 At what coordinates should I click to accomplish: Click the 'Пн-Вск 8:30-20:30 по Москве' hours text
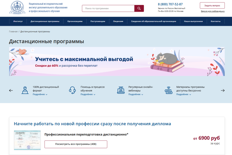tap(171, 11)
